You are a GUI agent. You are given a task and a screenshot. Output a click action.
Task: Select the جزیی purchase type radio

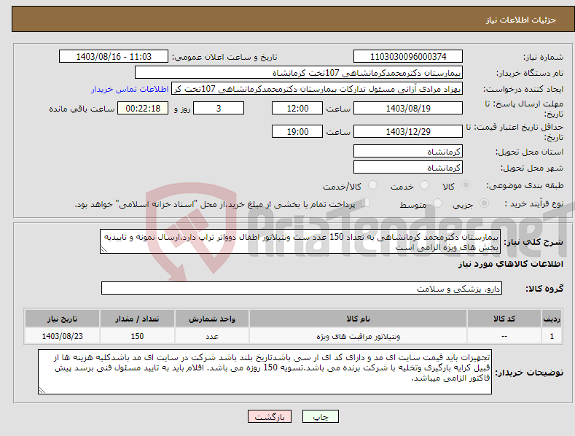click(484, 203)
